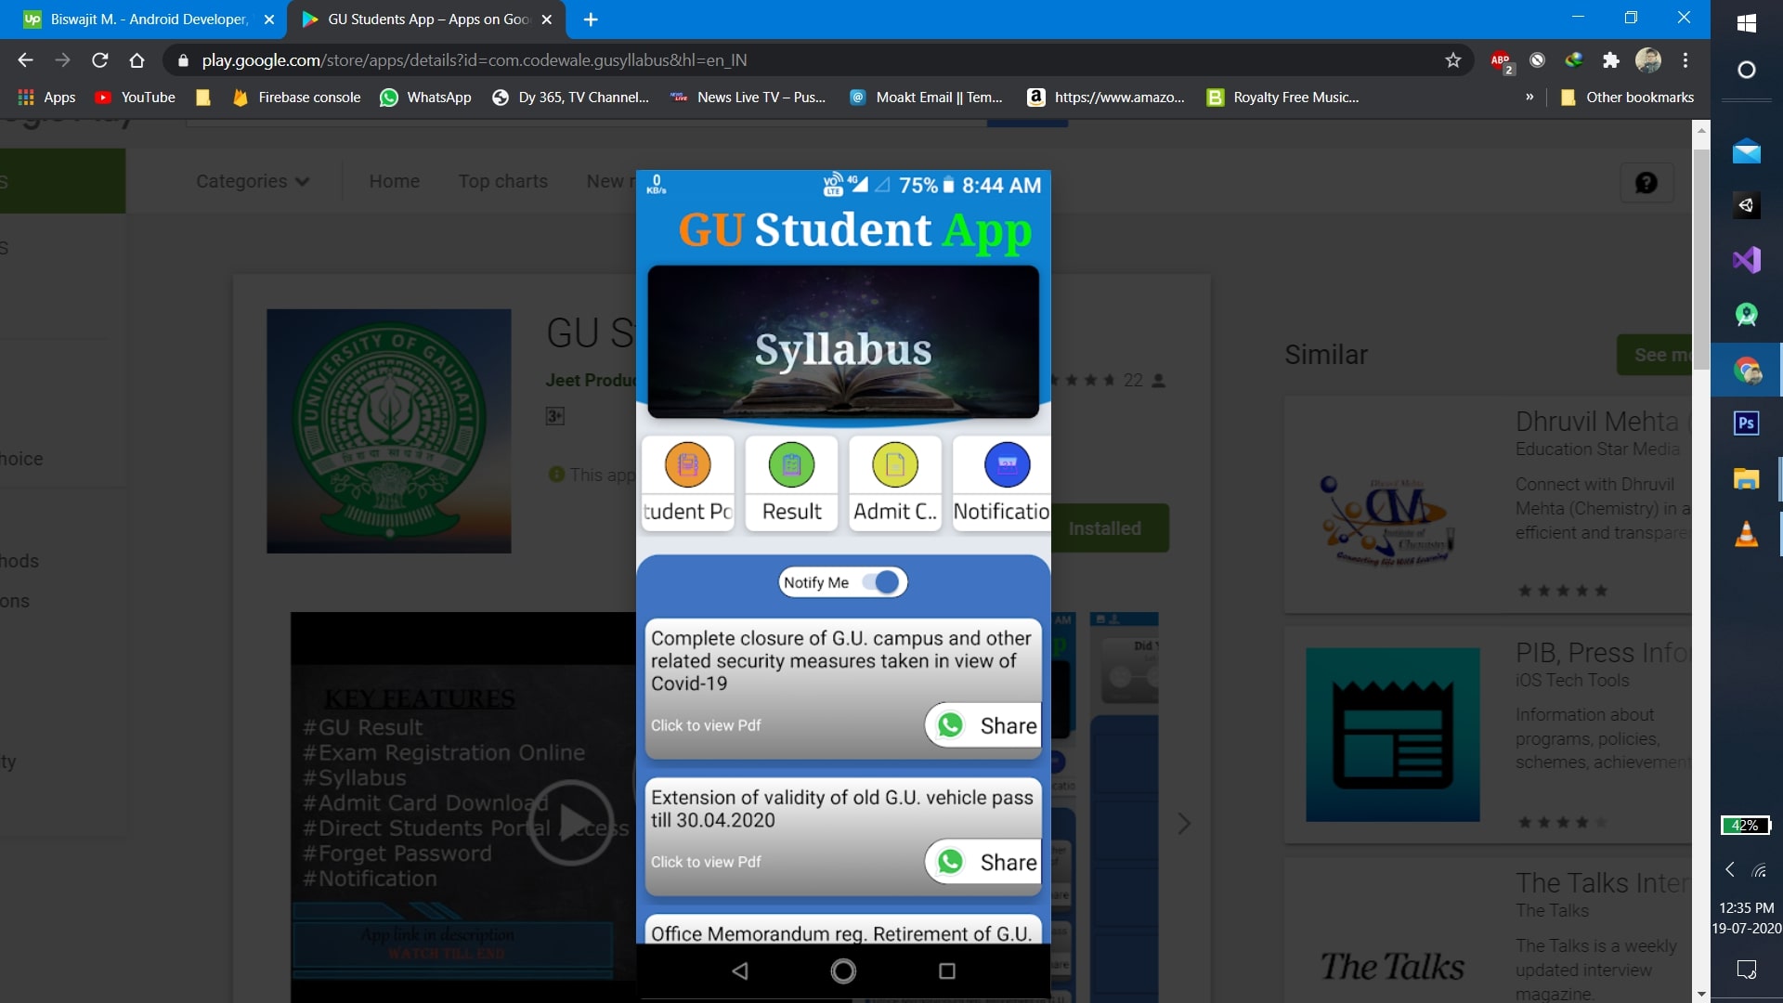Open Top charts menu item

[x=502, y=181]
